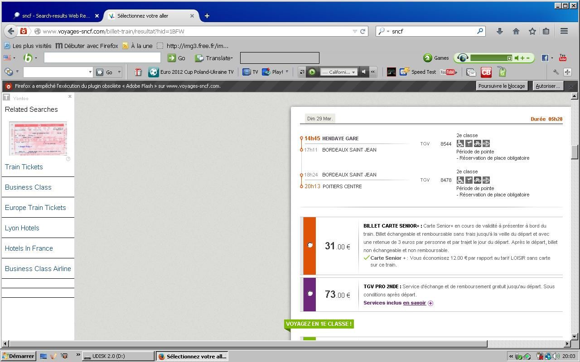Increase volume with green widget plus
This screenshot has width=580, height=362.
coord(522,58)
